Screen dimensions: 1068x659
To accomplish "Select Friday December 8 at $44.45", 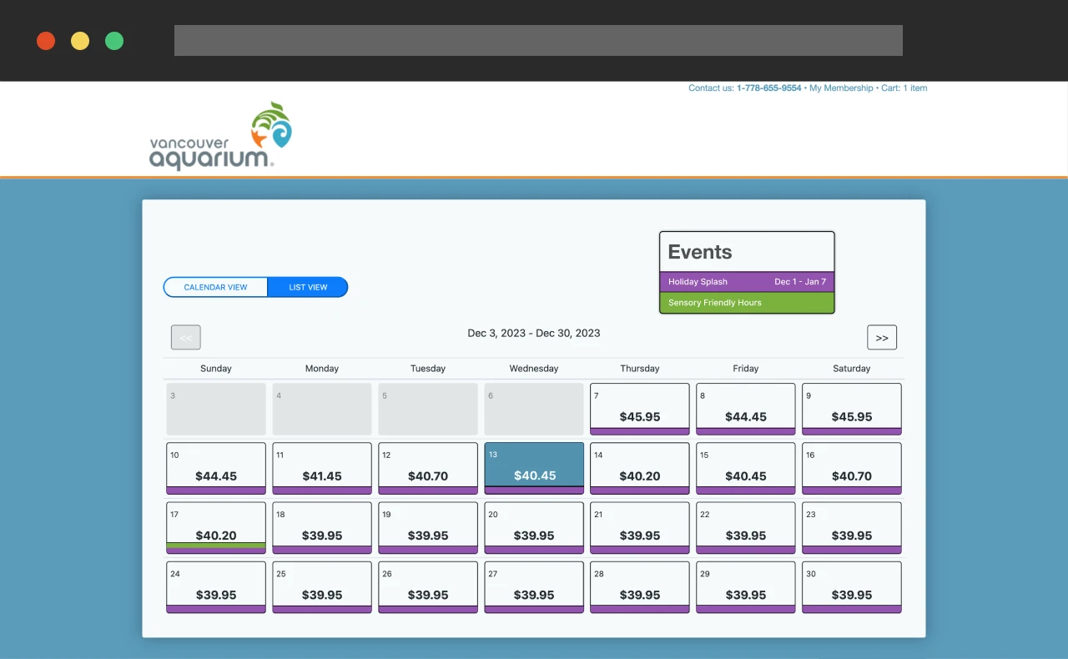I will (x=745, y=408).
